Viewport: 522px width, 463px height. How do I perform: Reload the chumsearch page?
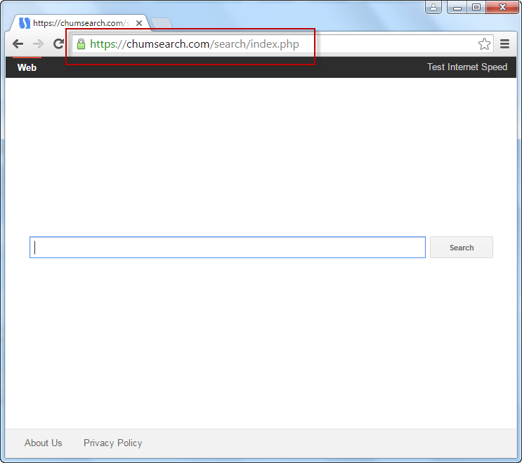click(58, 43)
